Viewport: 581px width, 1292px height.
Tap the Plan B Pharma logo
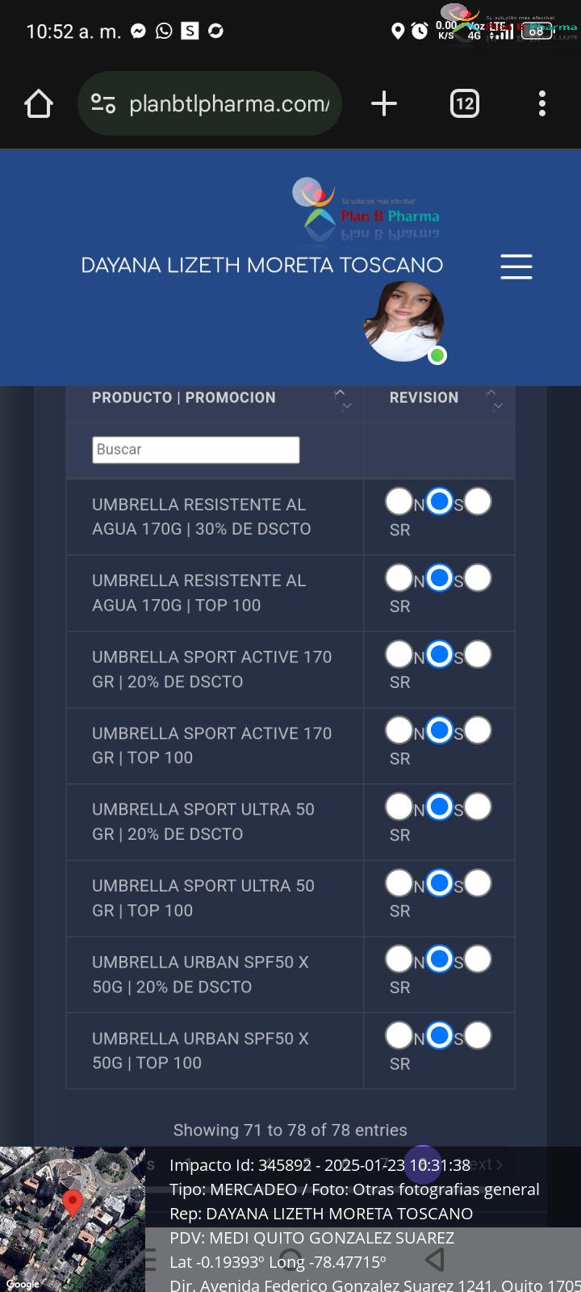click(367, 208)
